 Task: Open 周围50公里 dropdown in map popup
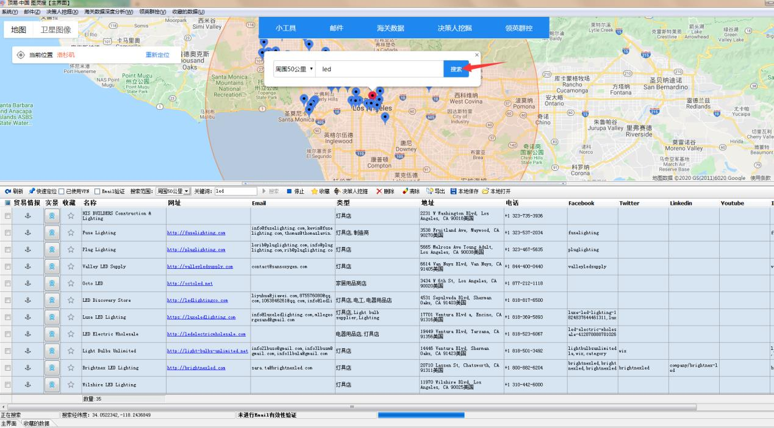tap(294, 69)
